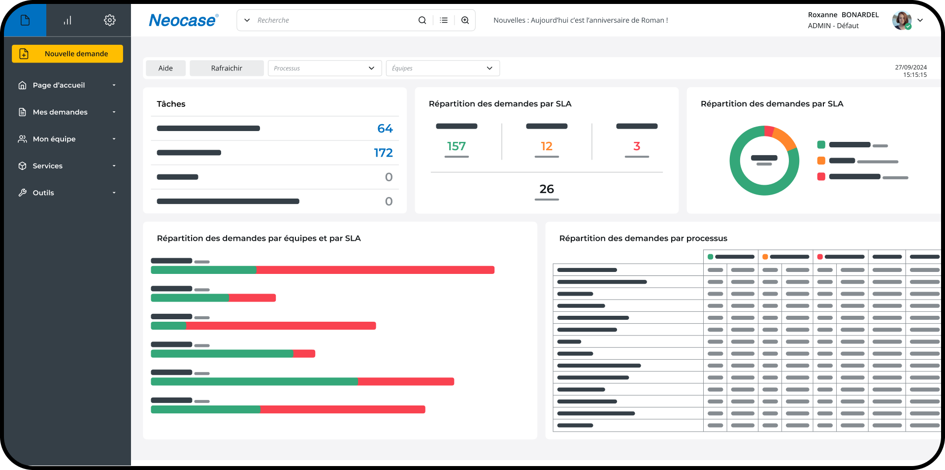
Task: Expand the user account chevron menu
Action: pyautogui.click(x=920, y=20)
